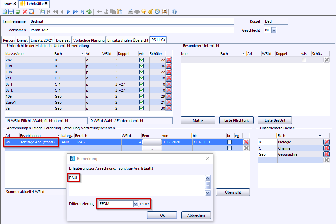
Task: Sort lessons by Fach column header
Action: [x=69, y=54]
